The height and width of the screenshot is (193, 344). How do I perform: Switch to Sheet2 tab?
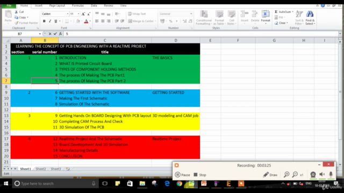tap(41, 169)
